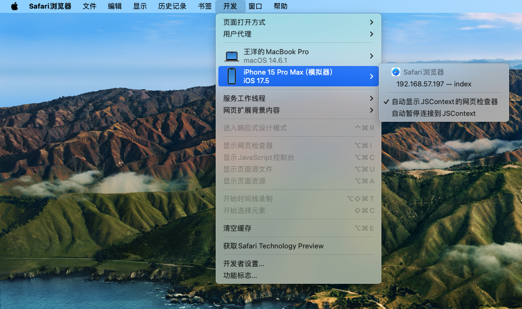Click the MacBook Pro laptop icon
Screen dimensions: 522x309
click(x=232, y=56)
